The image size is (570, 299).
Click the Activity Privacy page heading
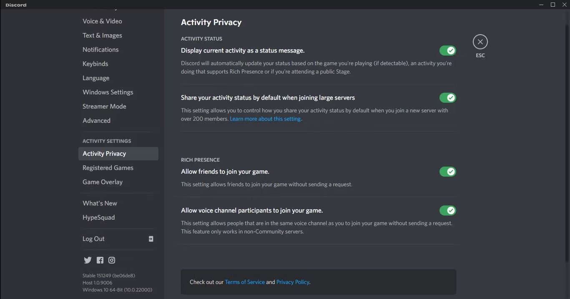211,23
